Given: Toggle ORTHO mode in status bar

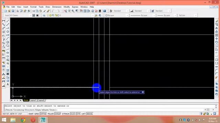Looking at the screenshot, I should 43,114.
